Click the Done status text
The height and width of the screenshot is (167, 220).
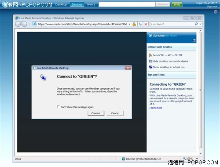(18, 159)
